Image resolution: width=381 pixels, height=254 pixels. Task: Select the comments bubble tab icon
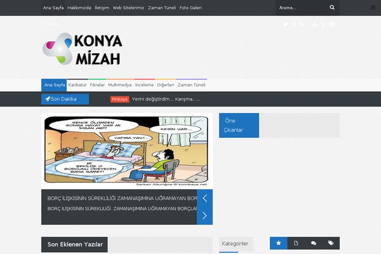(x=314, y=243)
